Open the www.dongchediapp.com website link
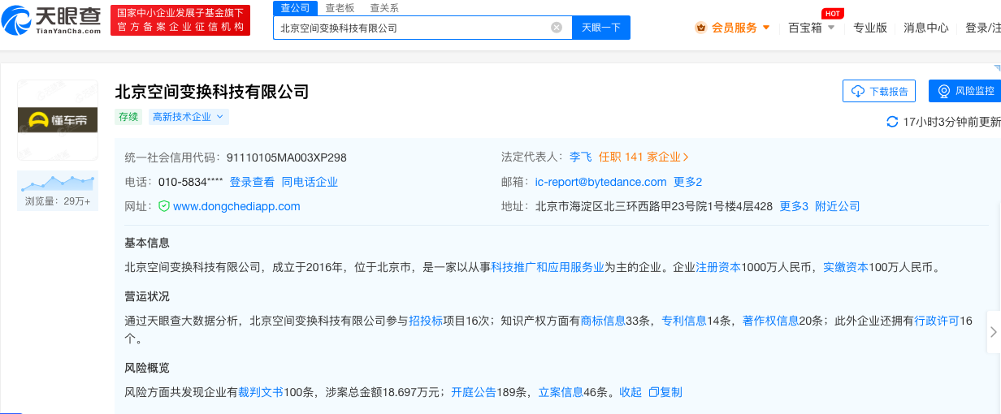The width and height of the screenshot is (1001, 414). coord(236,206)
